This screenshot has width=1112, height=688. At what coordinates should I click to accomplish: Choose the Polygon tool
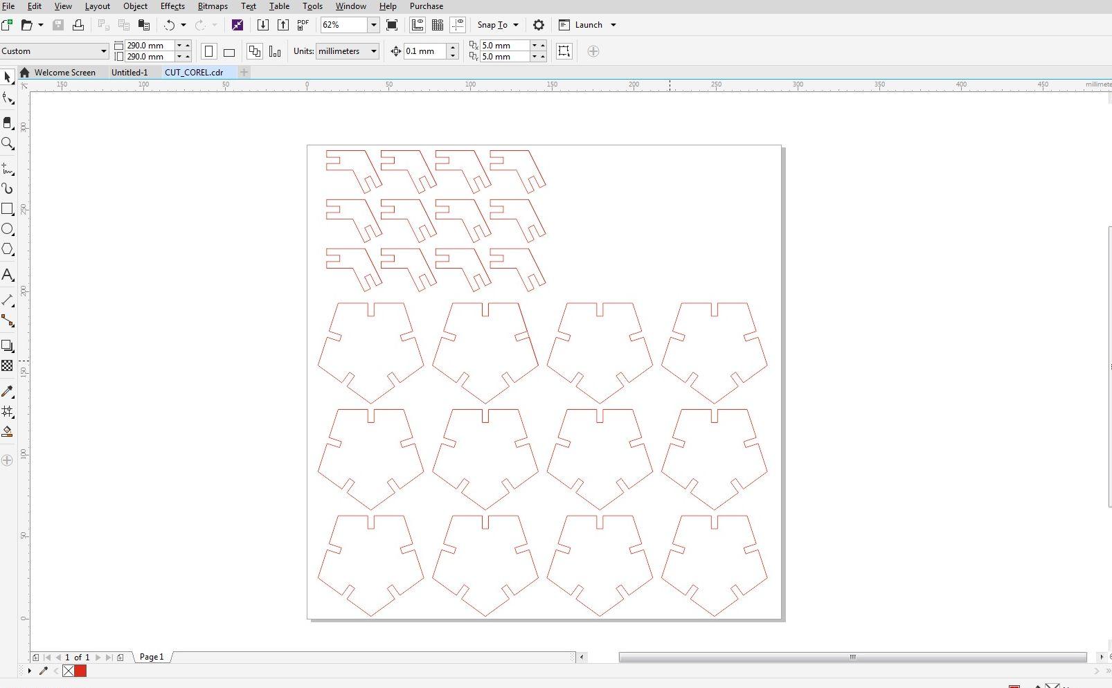(x=8, y=249)
